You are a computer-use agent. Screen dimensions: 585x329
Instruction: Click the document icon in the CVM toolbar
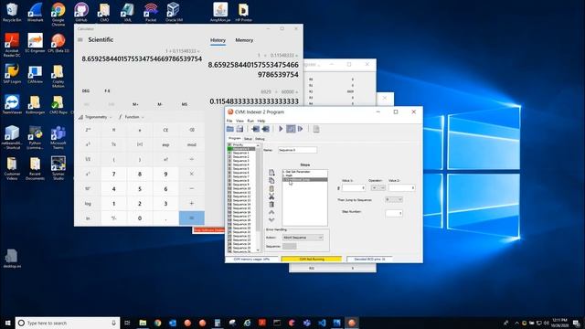pos(316,129)
